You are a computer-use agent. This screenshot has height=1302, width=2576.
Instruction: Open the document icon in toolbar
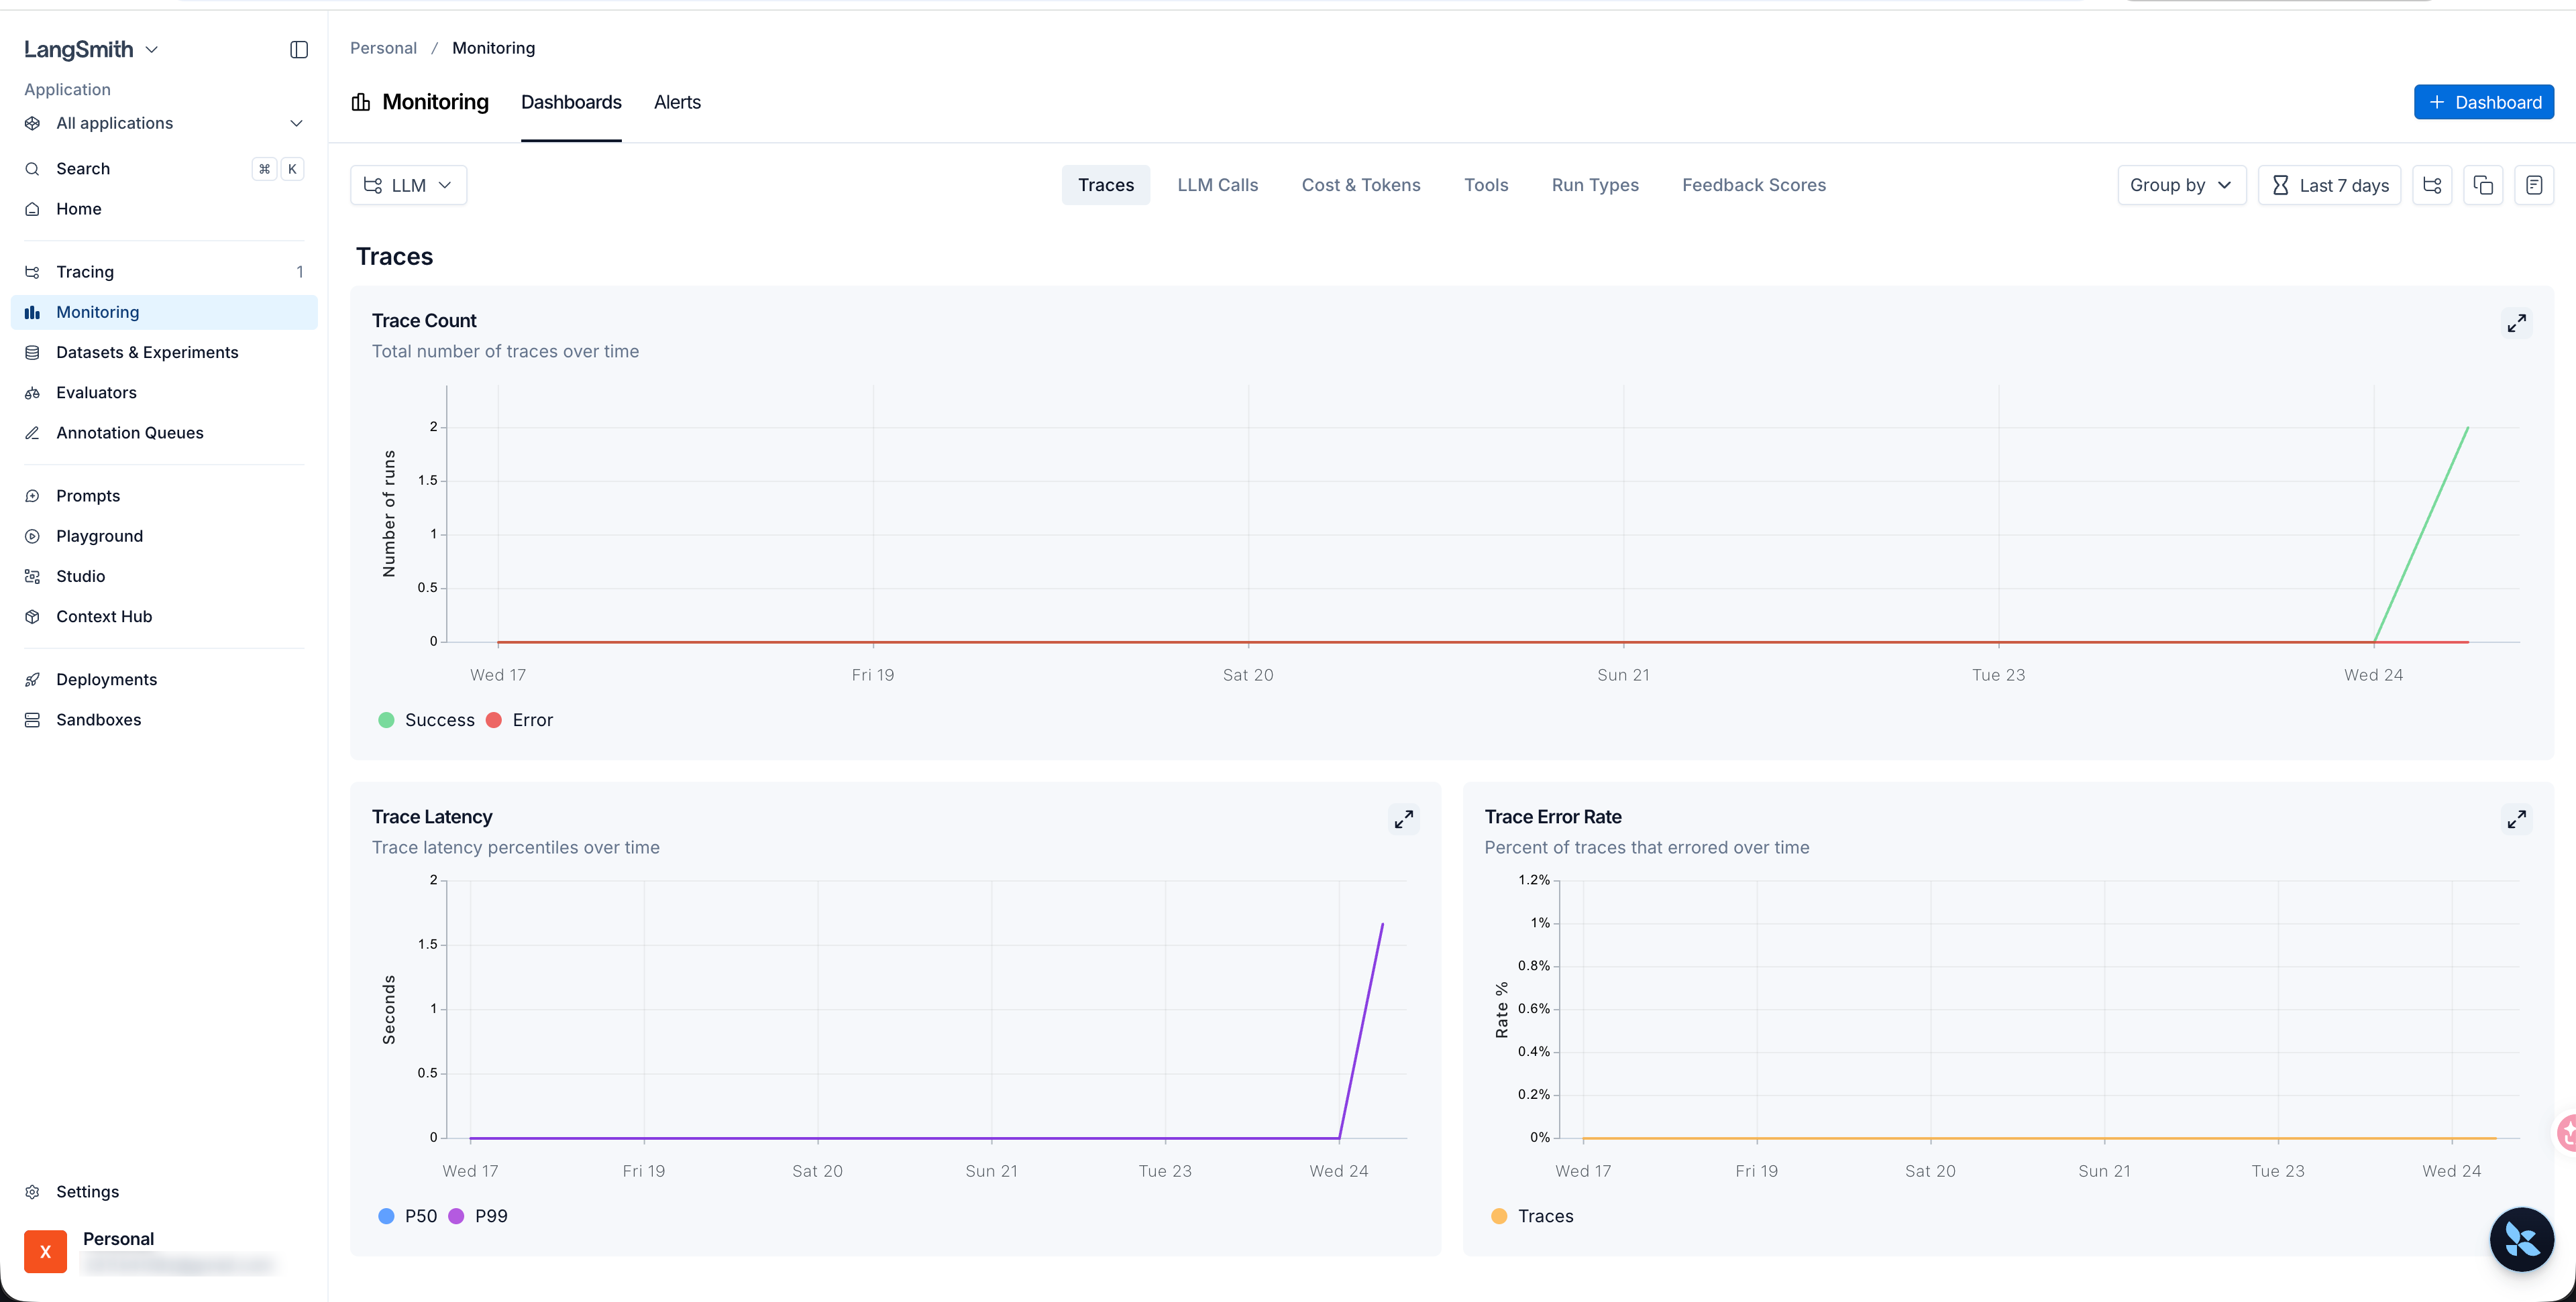point(2534,185)
